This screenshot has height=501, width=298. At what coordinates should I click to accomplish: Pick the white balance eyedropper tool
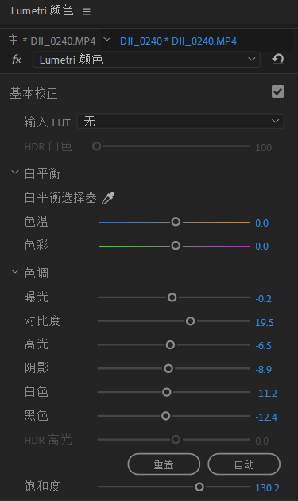click(x=108, y=198)
